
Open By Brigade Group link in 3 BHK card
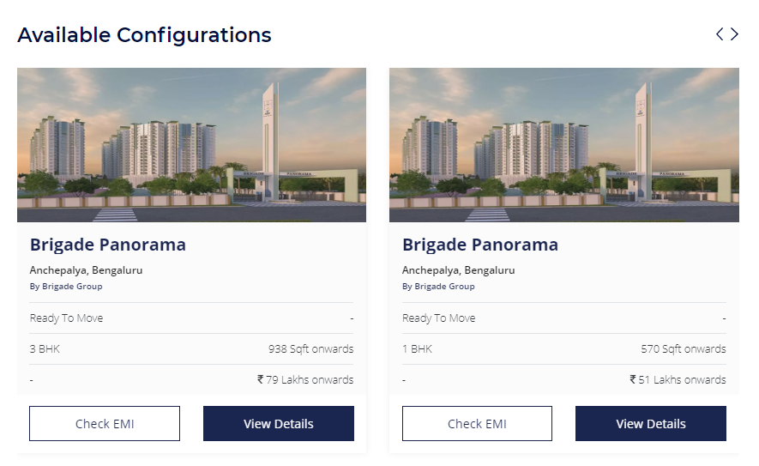(65, 287)
